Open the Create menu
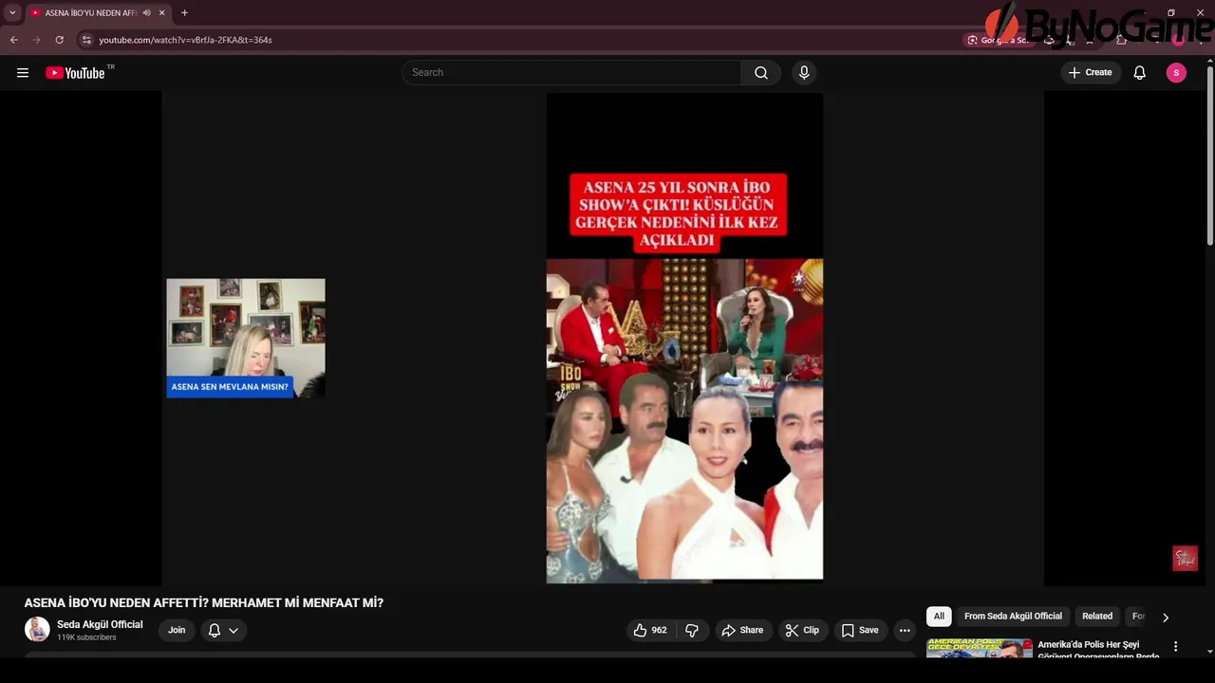Screen dimensions: 1215x683 tap(1090, 73)
